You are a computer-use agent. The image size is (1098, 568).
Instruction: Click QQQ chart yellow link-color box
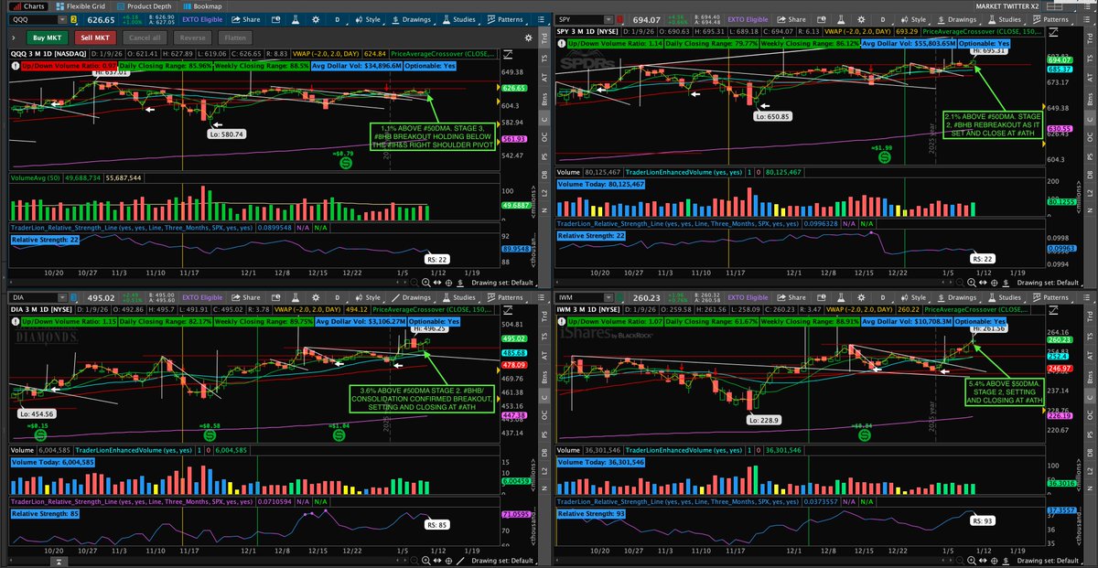74,20
